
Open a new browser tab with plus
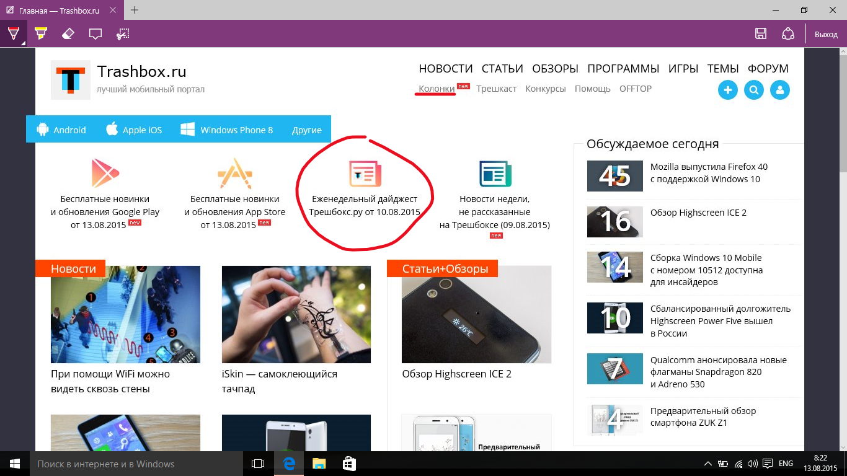[x=135, y=10]
